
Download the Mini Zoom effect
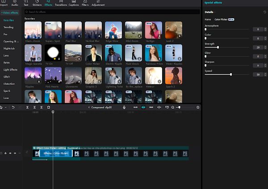139,36
